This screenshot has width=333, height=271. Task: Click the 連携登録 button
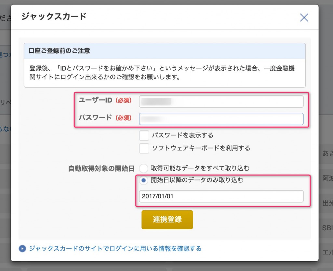pos(167,220)
